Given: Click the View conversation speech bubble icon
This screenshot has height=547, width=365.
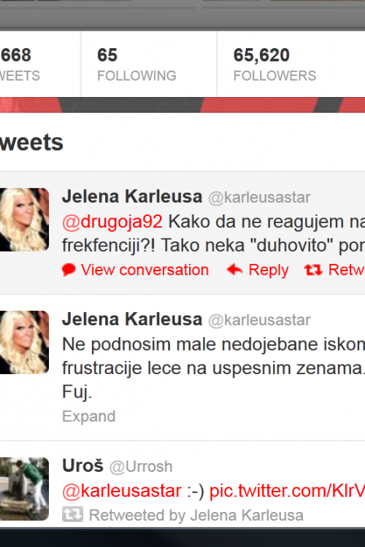Looking at the screenshot, I should (69, 270).
